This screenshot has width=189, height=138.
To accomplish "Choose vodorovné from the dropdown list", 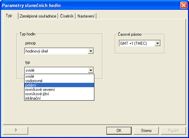I will point(59,81).
